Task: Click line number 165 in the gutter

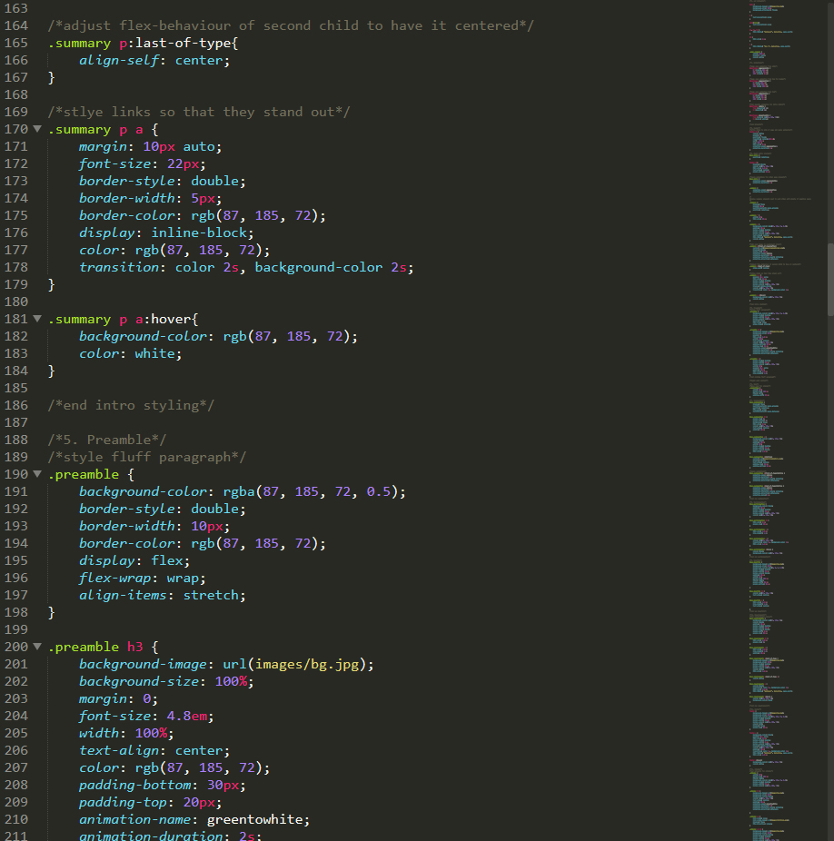Action: pyautogui.click(x=16, y=44)
